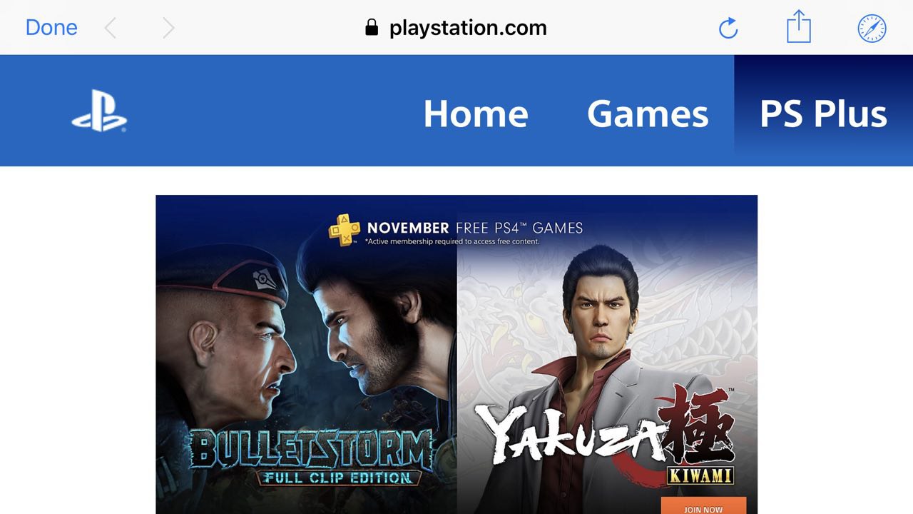This screenshot has height=514, width=913.
Task: Open the share sheet icon
Action: tap(799, 26)
